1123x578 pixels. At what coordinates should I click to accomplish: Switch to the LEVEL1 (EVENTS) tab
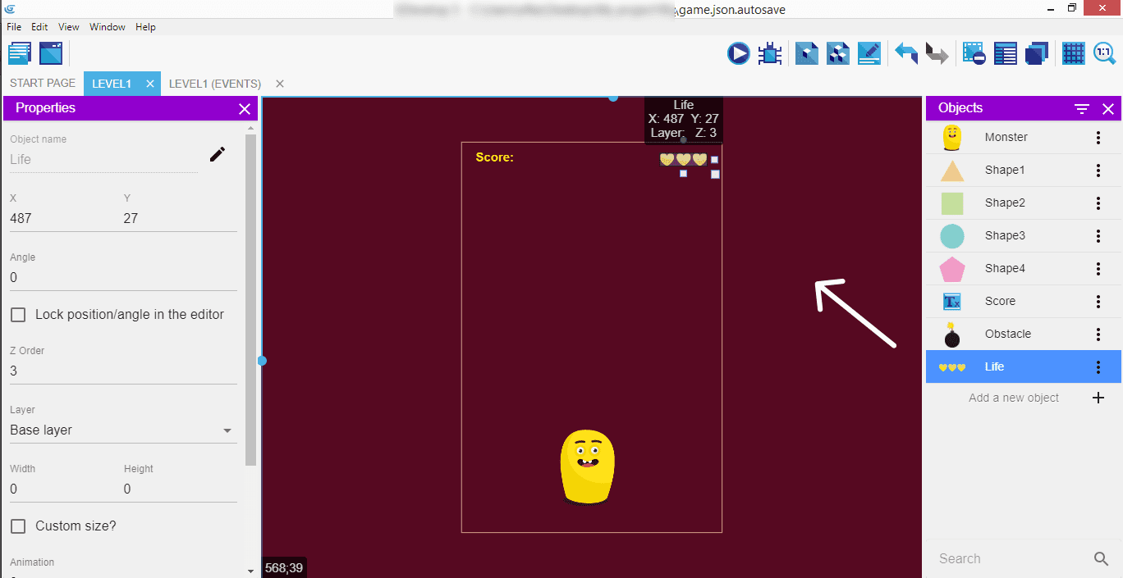215,84
